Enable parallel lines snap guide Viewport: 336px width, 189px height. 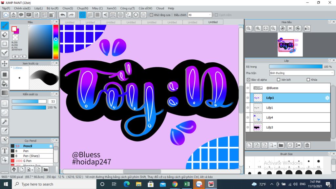(x=90, y=15)
